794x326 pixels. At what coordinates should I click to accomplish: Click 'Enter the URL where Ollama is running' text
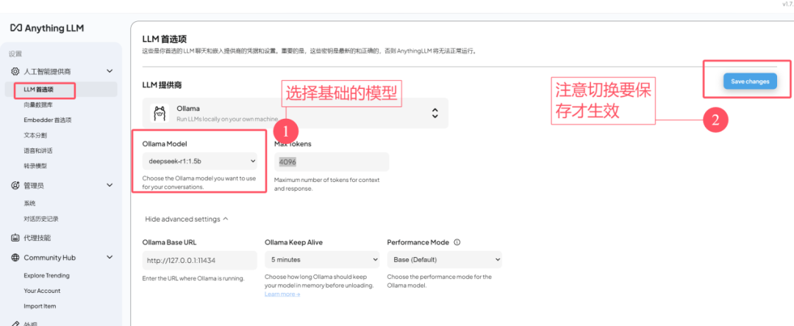193,278
